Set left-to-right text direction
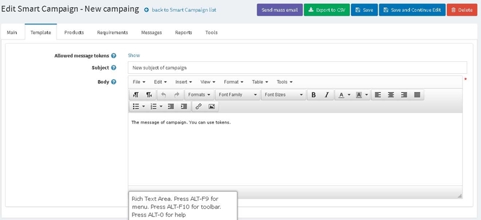The height and width of the screenshot is (220, 481). 136,95
